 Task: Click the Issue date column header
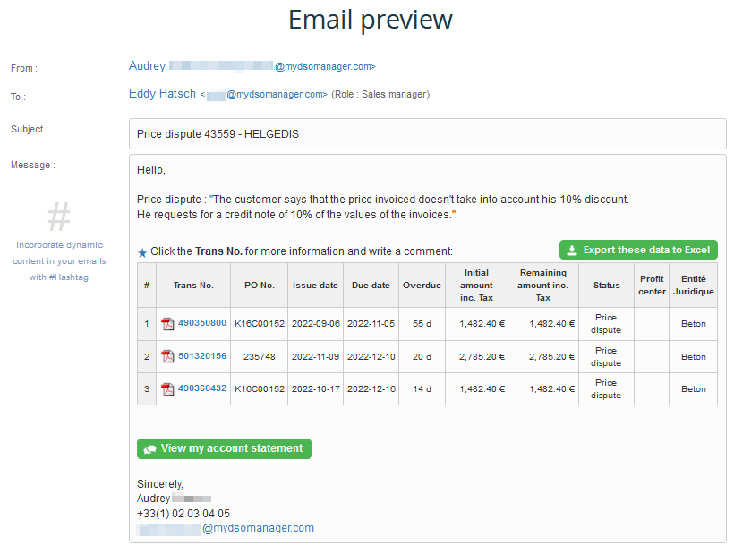tap(315, 286)
